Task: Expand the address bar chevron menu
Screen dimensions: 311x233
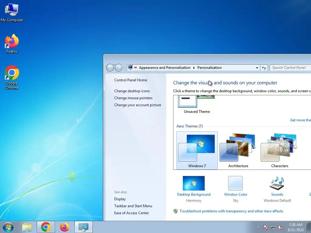Action: point(135,68)
